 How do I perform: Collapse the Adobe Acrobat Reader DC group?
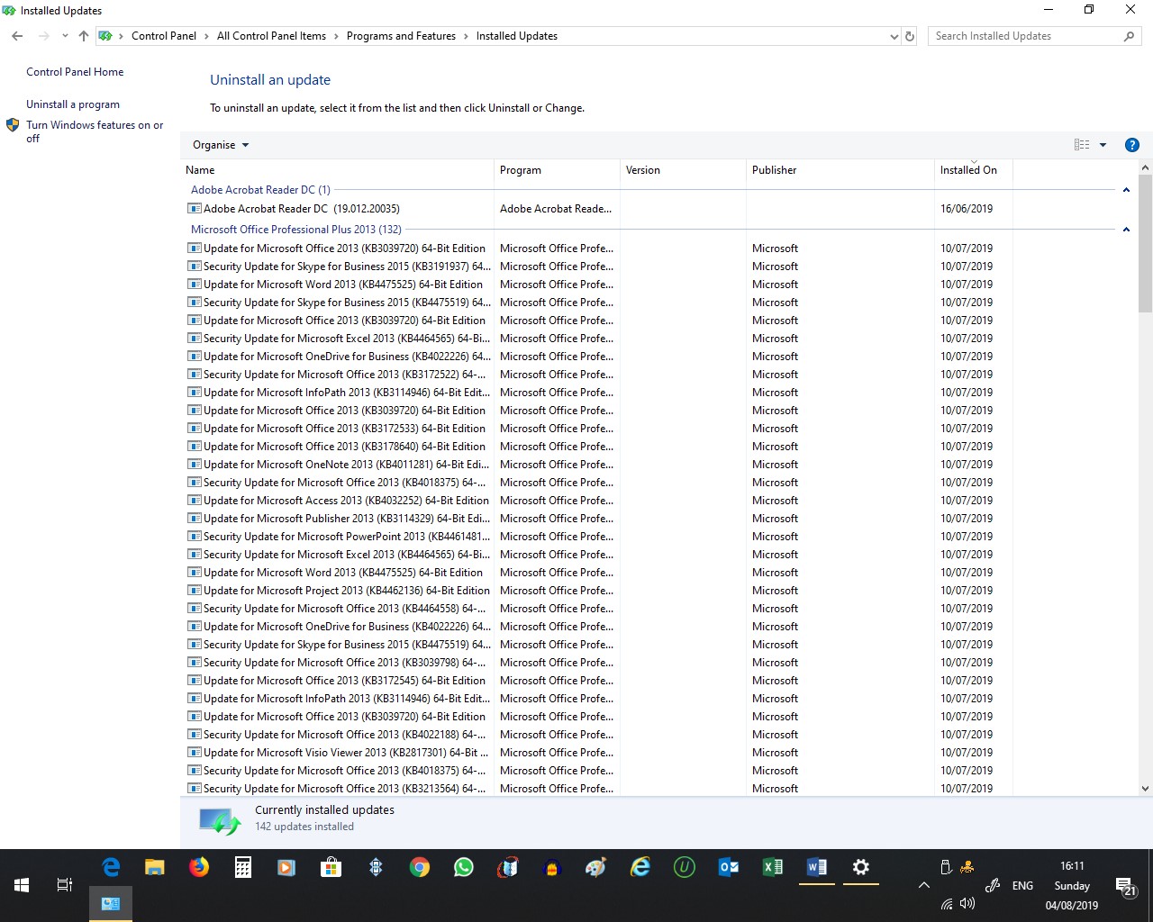(1126, 190)
